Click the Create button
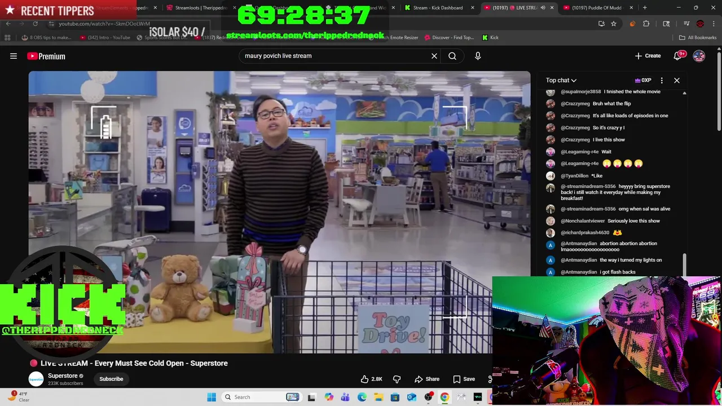The height and width of the screenshot is (406, 722). pos(648,56)
